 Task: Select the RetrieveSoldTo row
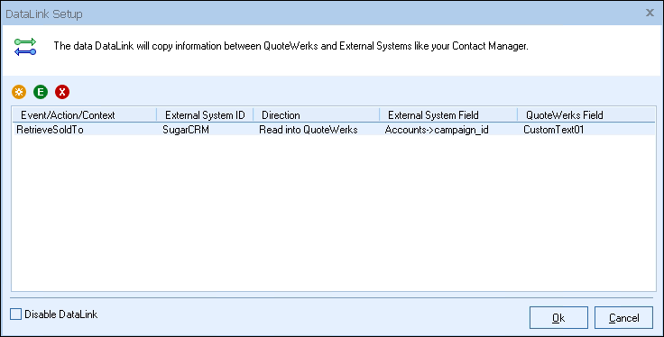pyautogui.click(x=334, y=130)
